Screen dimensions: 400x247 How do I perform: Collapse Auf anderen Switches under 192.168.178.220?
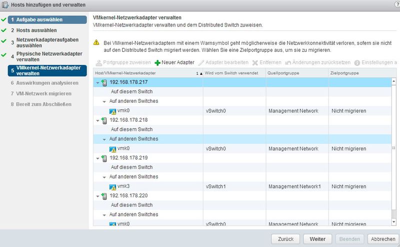(104, 215)
